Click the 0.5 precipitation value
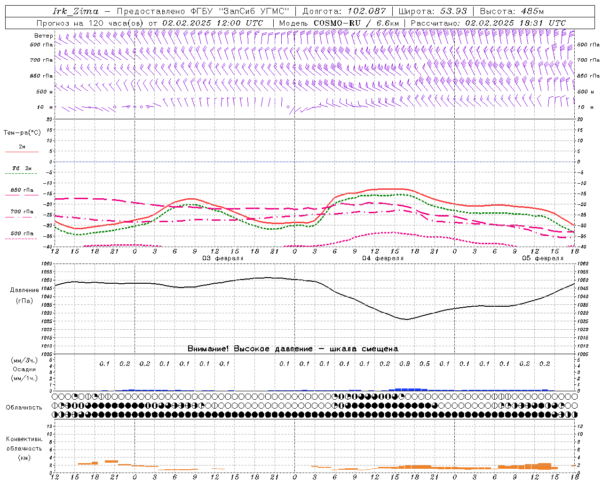 point(425,364)
